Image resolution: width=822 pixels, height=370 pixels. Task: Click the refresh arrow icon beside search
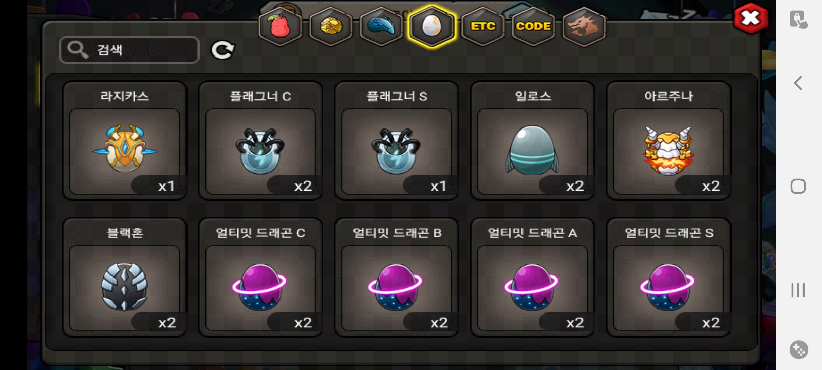tap(223, 50)
